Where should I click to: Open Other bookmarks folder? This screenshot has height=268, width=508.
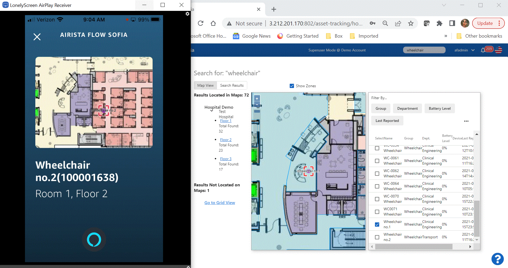coord(479,36)
